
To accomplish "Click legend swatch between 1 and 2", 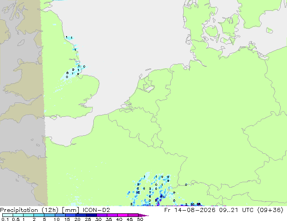I will (29, 215).
